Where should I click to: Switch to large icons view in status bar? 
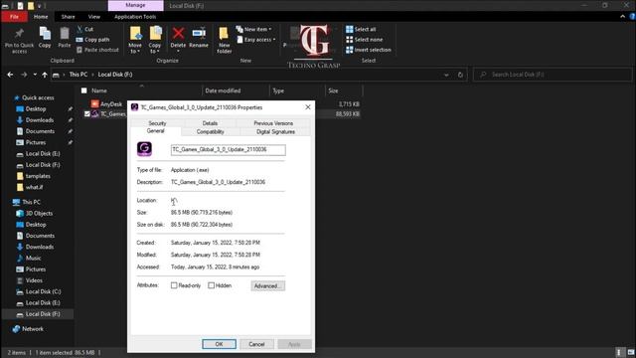(x=631, y=352)
